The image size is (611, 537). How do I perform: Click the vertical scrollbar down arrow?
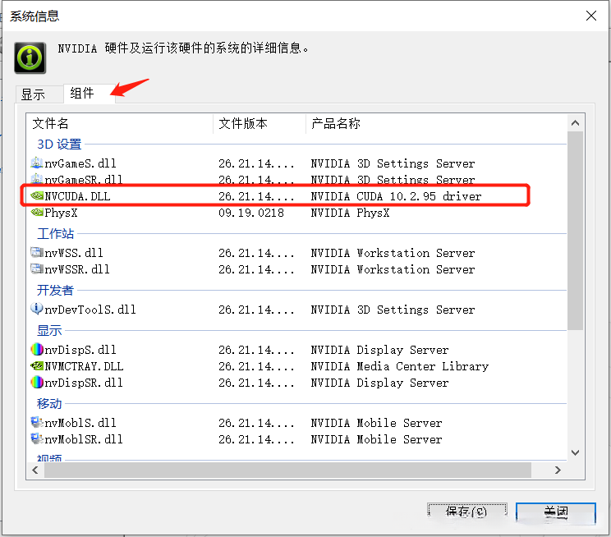pos(575,452)
